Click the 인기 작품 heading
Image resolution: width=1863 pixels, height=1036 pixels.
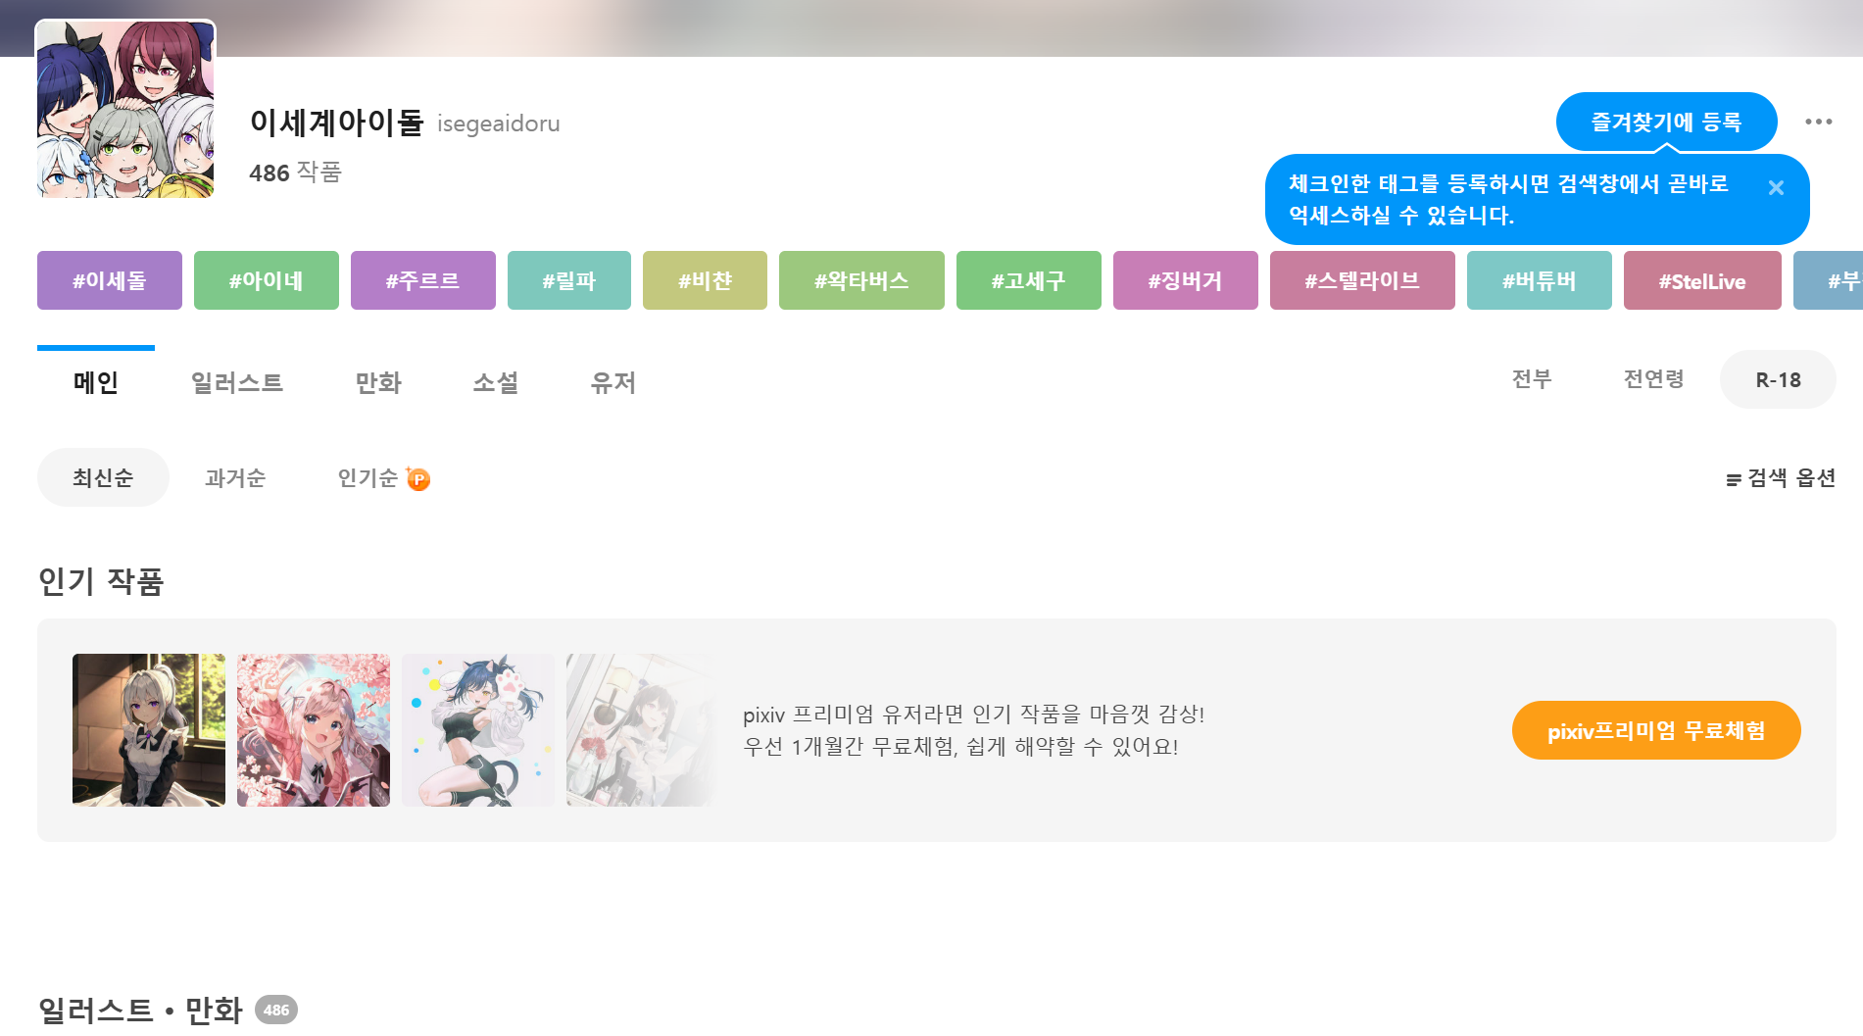pyautogui.click(x=101, y=581)
